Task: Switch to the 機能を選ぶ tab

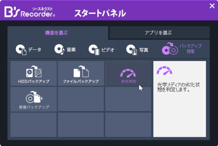Action: 58,33
